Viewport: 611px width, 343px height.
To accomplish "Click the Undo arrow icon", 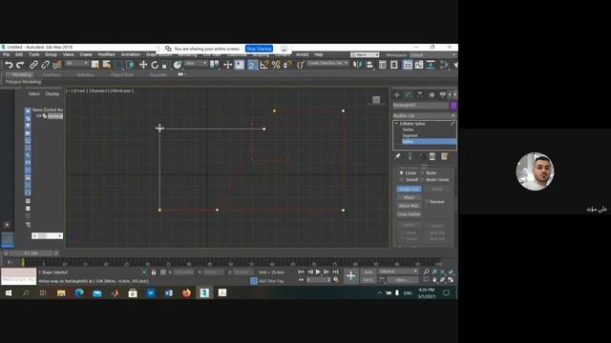I will coord(9,65).
